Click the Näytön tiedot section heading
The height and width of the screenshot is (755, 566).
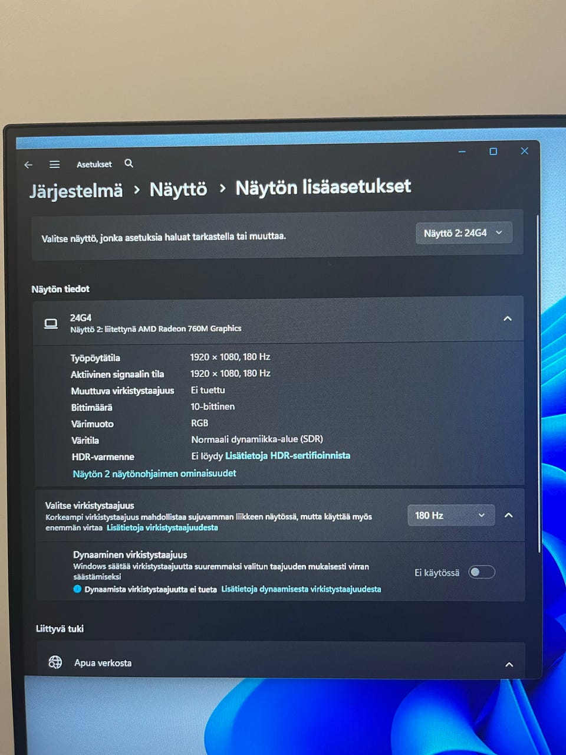pyautogui.click(x=61, y=289)
